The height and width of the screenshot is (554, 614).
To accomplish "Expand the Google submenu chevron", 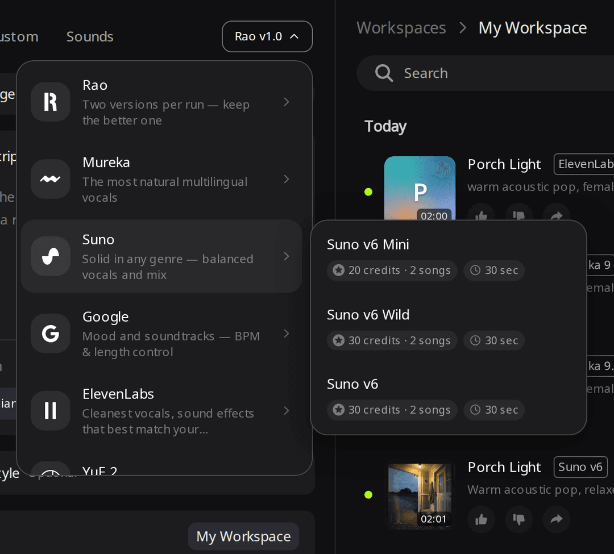I will coord(287,334).
